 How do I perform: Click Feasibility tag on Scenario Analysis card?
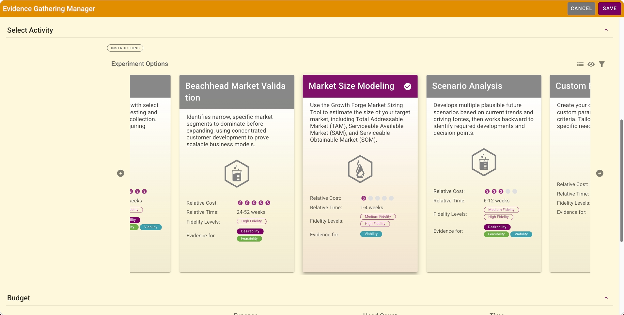[x=496, y=234]
